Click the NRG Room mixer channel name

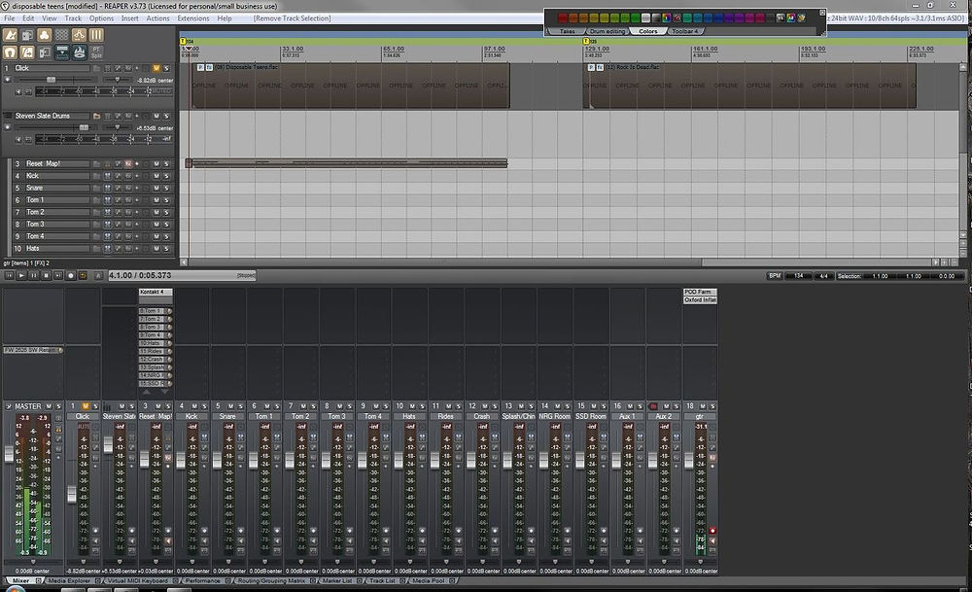555,417
